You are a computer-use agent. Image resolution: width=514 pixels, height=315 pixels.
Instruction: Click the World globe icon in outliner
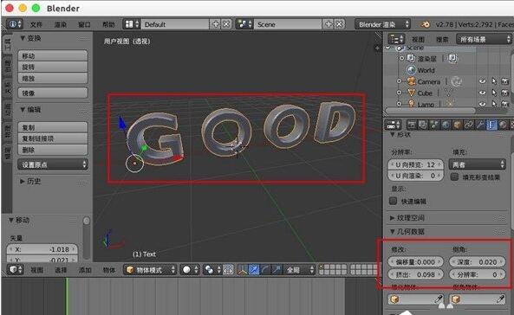coord(411,70)
